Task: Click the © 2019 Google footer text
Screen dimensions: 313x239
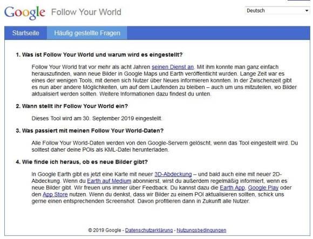Action: tap(105, 230)
